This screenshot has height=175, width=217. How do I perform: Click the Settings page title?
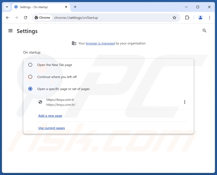(27, 31)
